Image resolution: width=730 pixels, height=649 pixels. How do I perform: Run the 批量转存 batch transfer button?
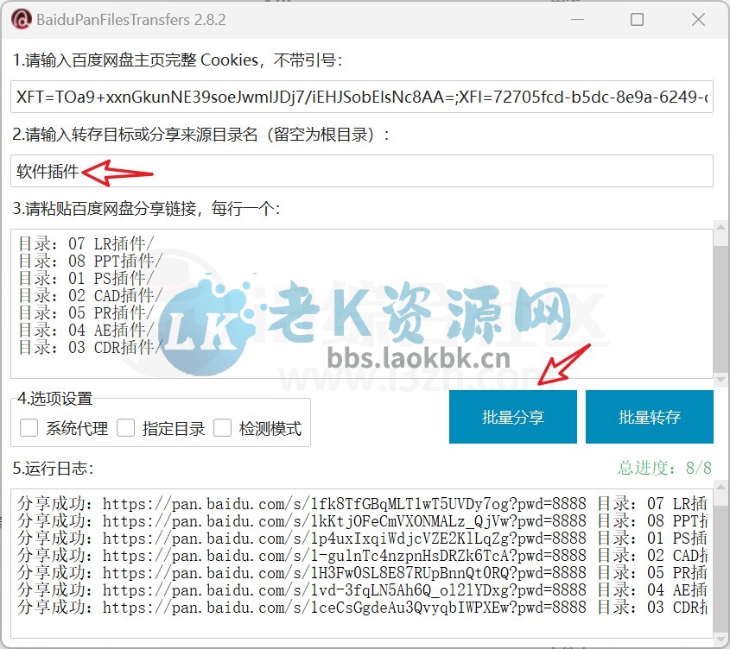[x=650, y=417]
